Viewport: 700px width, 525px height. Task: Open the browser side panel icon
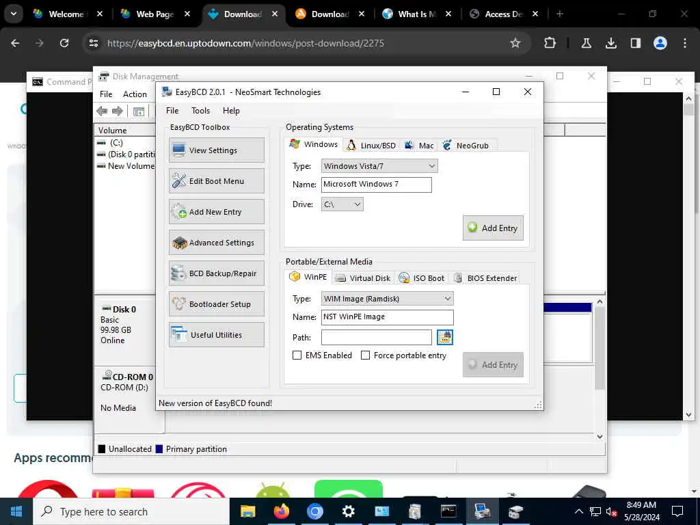click(636, 43)
